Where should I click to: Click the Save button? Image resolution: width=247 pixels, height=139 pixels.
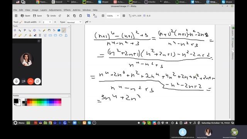[37, 16]
